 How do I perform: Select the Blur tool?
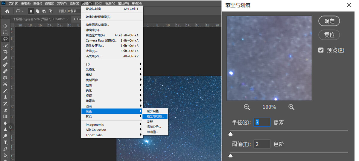tap(5, 123)
